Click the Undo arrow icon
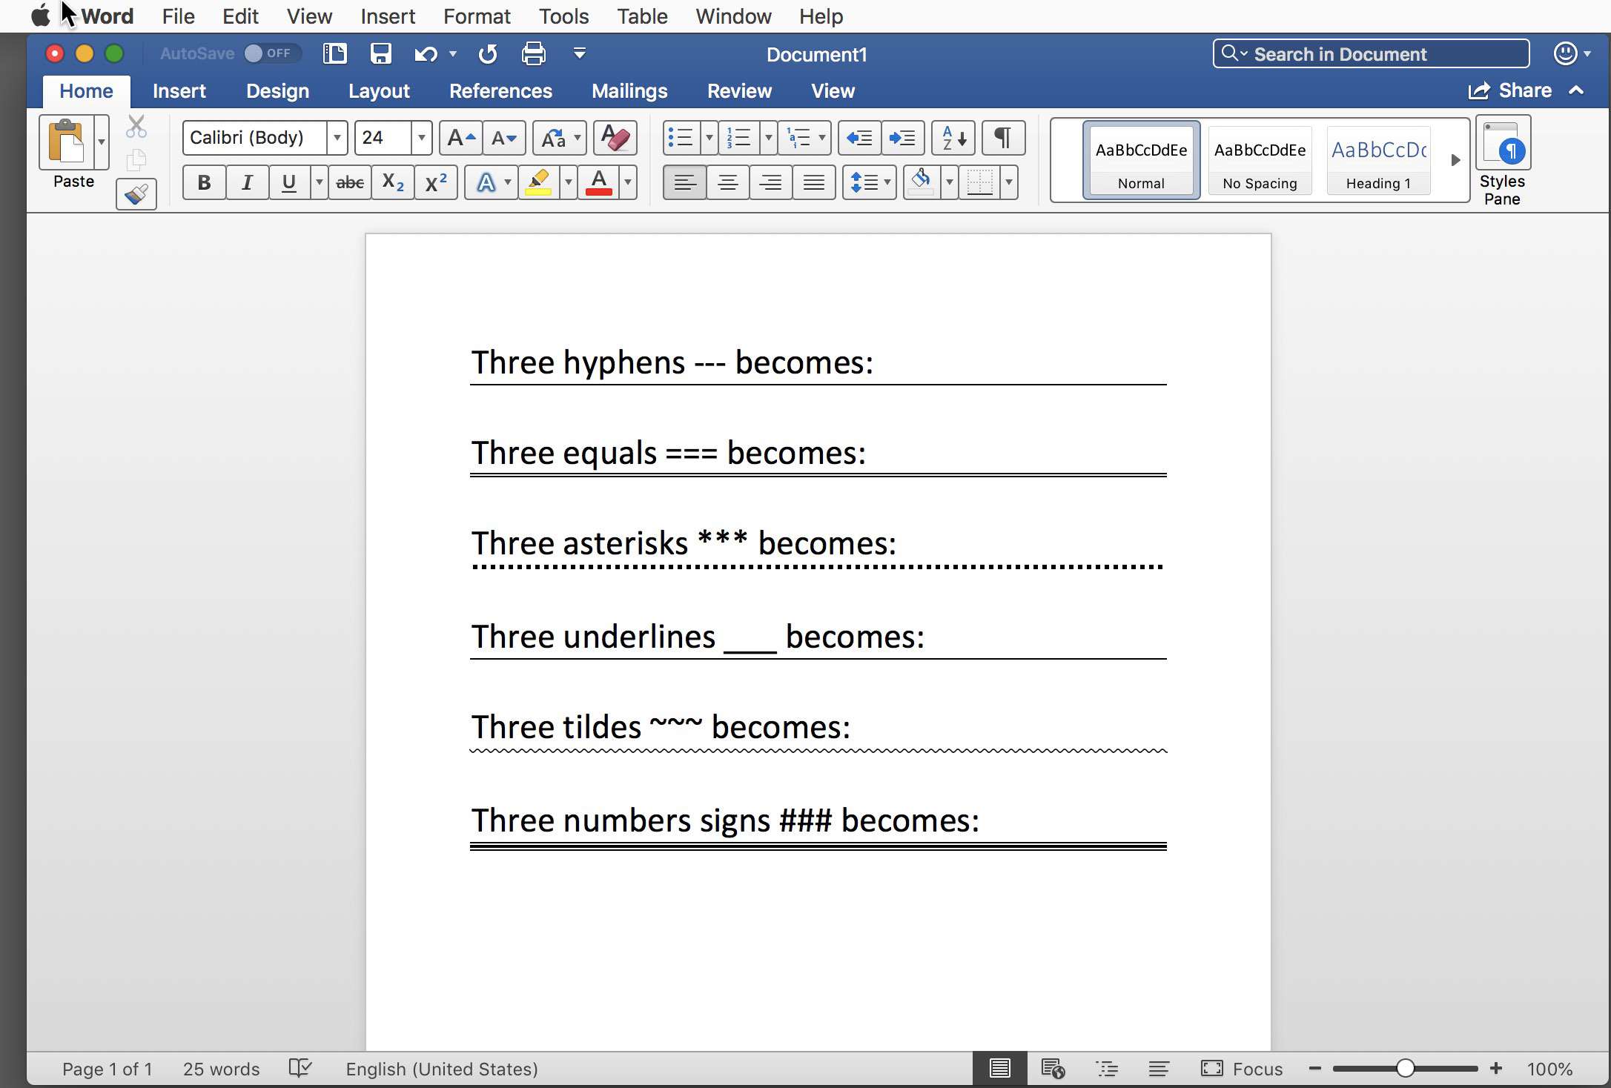The image size is (1611, 1088). point(426,54)
